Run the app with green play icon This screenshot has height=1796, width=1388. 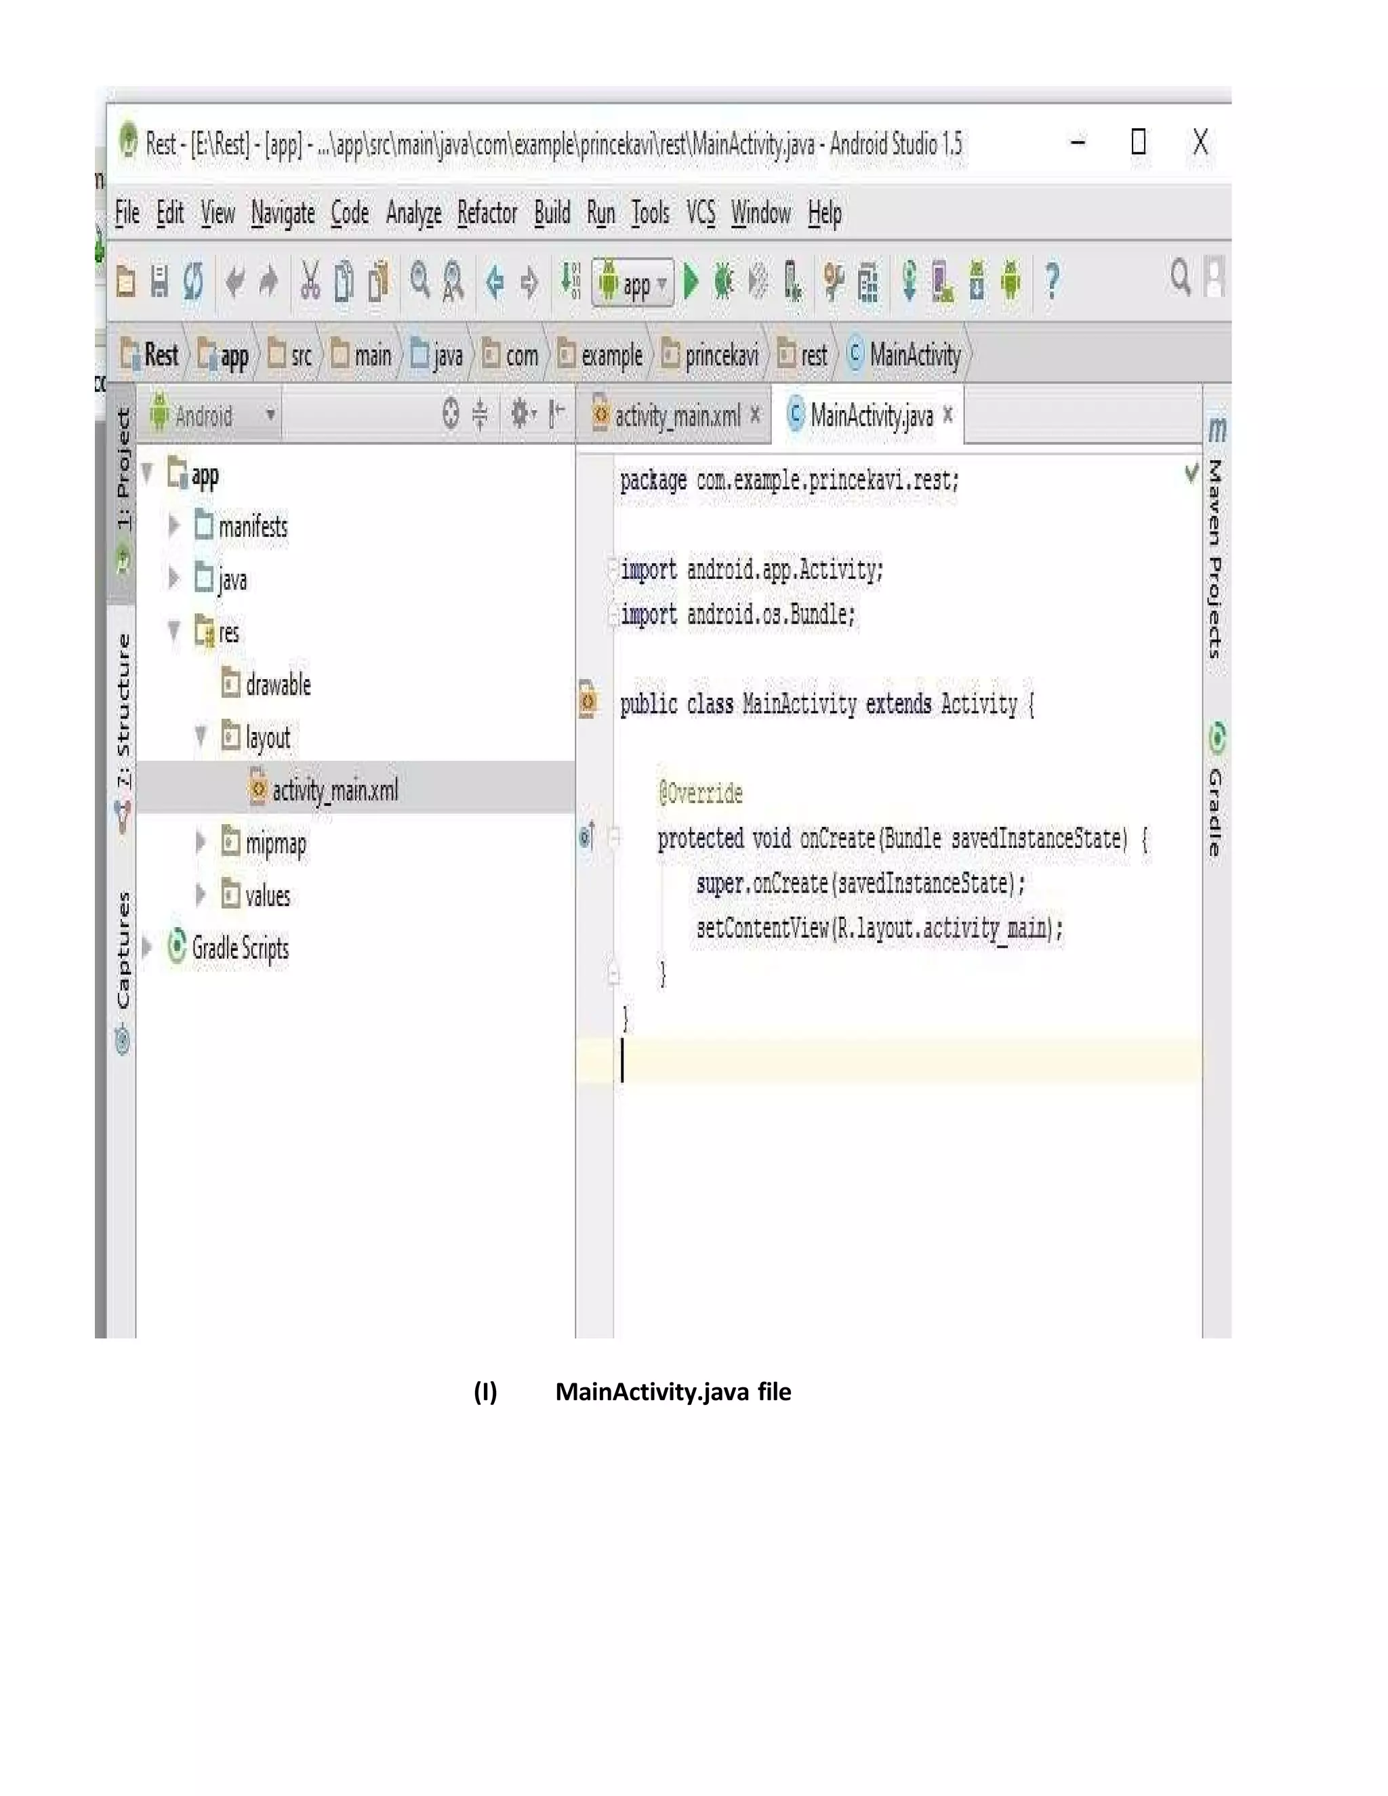click(691, 281)
